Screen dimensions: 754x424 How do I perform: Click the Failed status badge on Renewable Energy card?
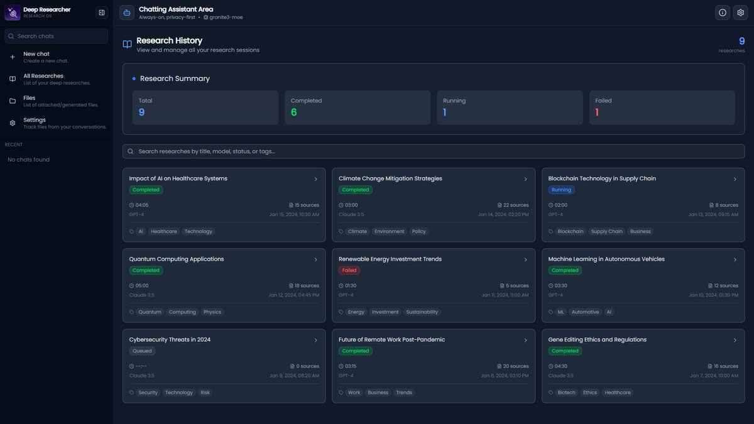pyautogui.click(x=349, y=270)
